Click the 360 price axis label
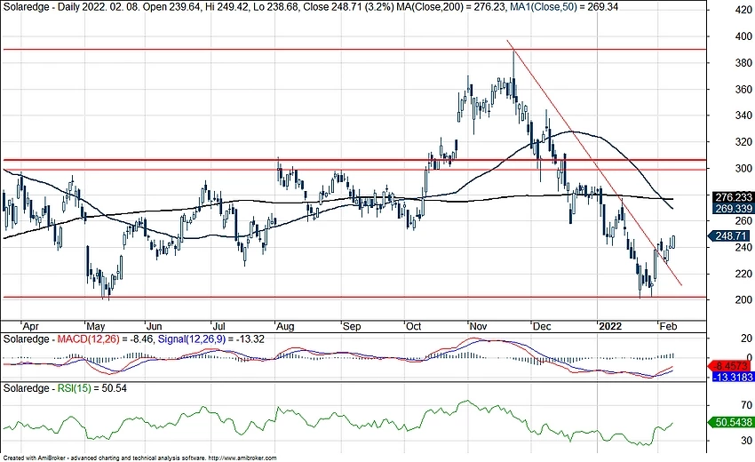This screenshot has width=755, height=462. coord(744,90)
